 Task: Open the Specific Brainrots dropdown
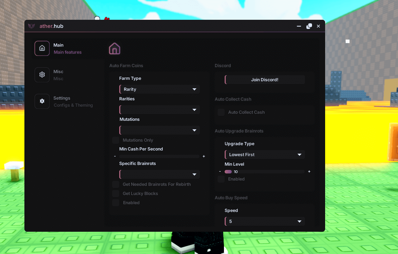(160, 175)
